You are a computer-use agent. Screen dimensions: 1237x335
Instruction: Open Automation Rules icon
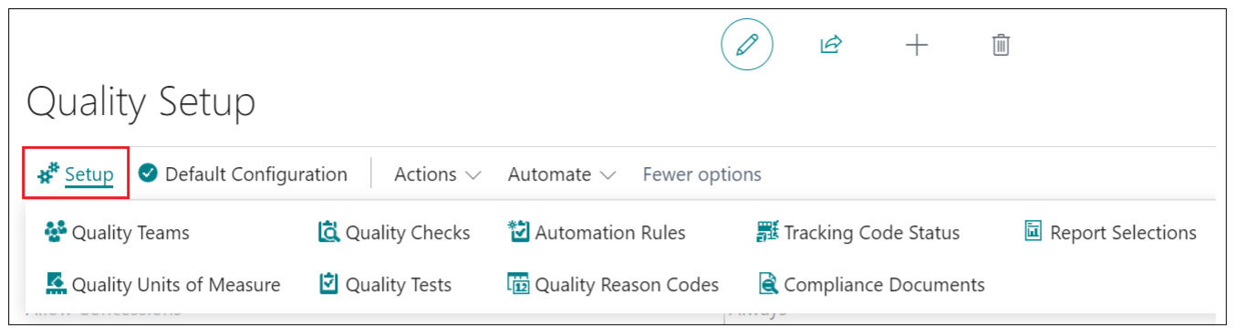click(x=518, y=232)
